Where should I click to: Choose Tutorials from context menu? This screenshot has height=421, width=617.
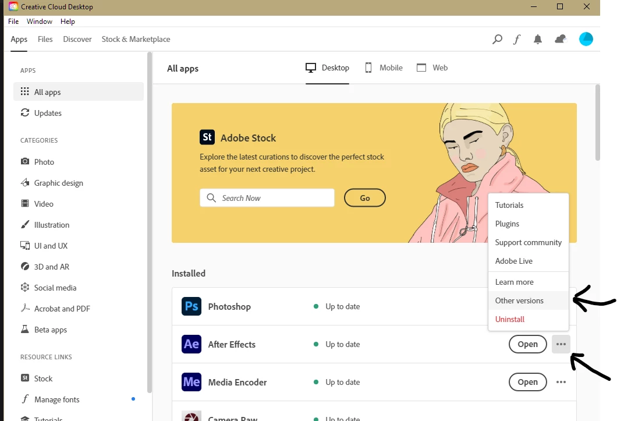tap(529, 205)
